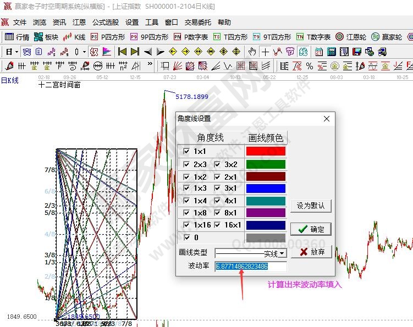Expand the candlestick chart type dropdown arrow

pos(84,52)
